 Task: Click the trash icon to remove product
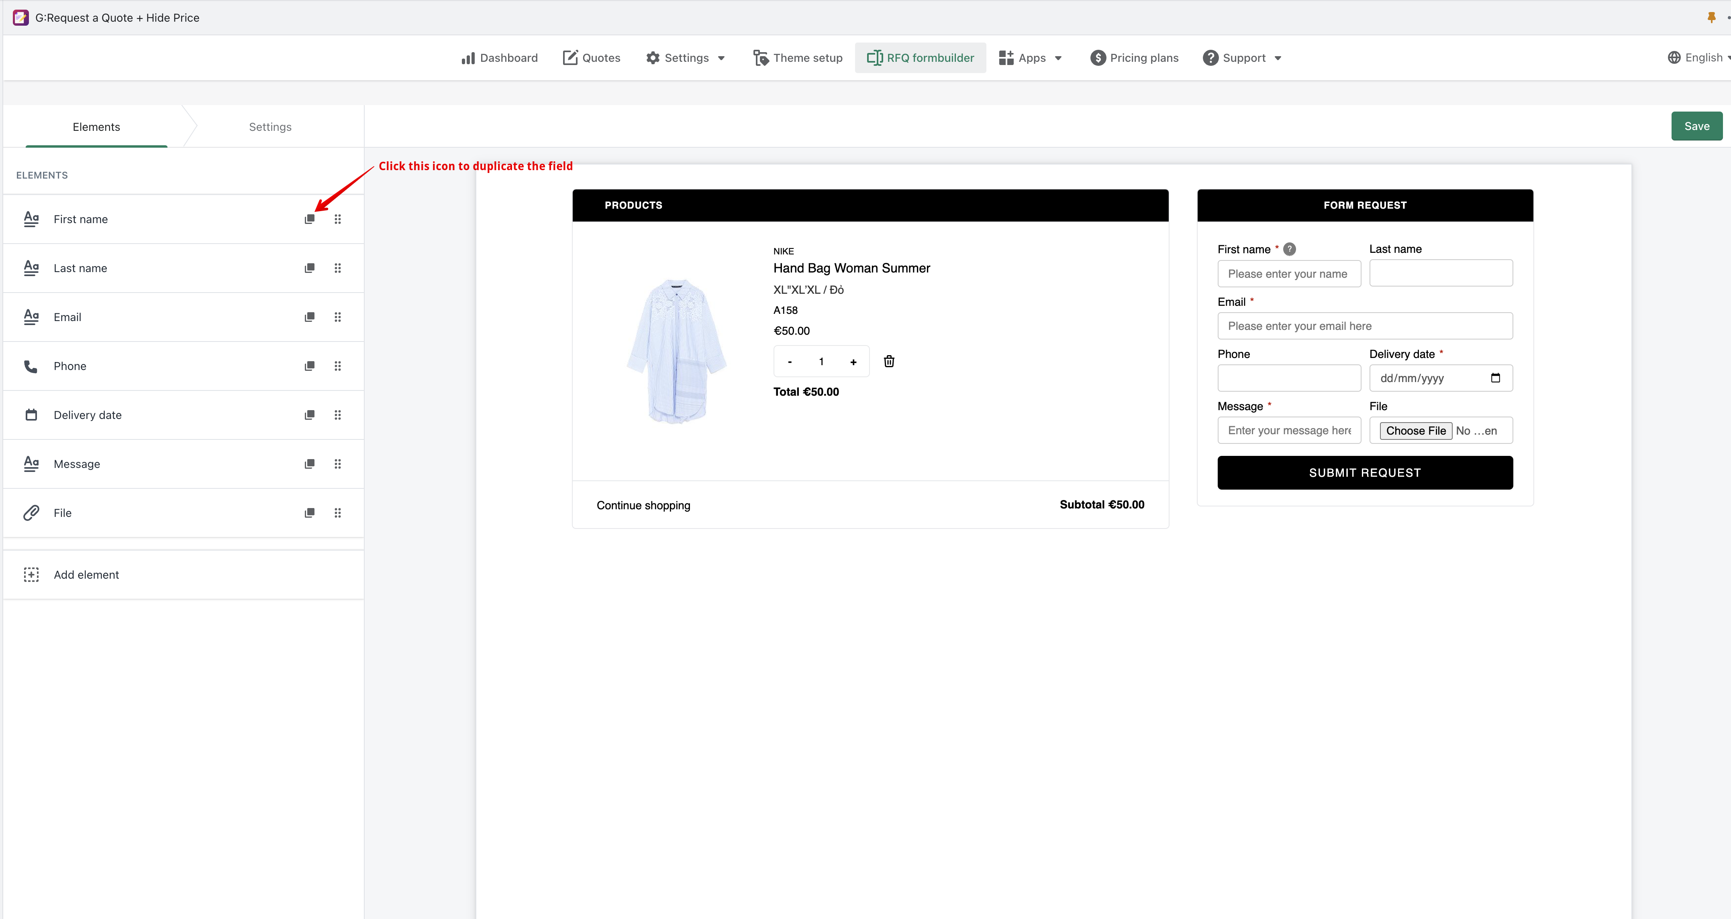[889, 361]
